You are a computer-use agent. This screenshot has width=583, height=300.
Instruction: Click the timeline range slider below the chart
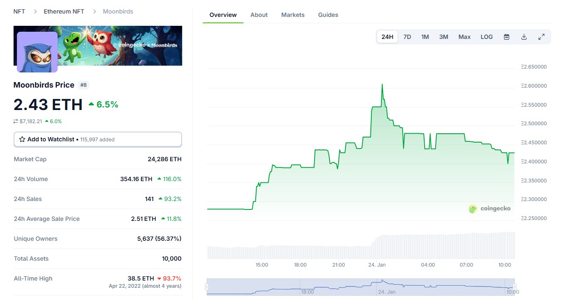(x=360, y=286)
